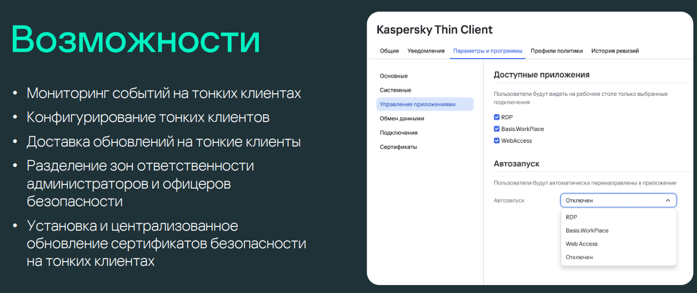Open the Сертификаты sidebar section
This screenshot has height=293, width=697.
[398, 146]
